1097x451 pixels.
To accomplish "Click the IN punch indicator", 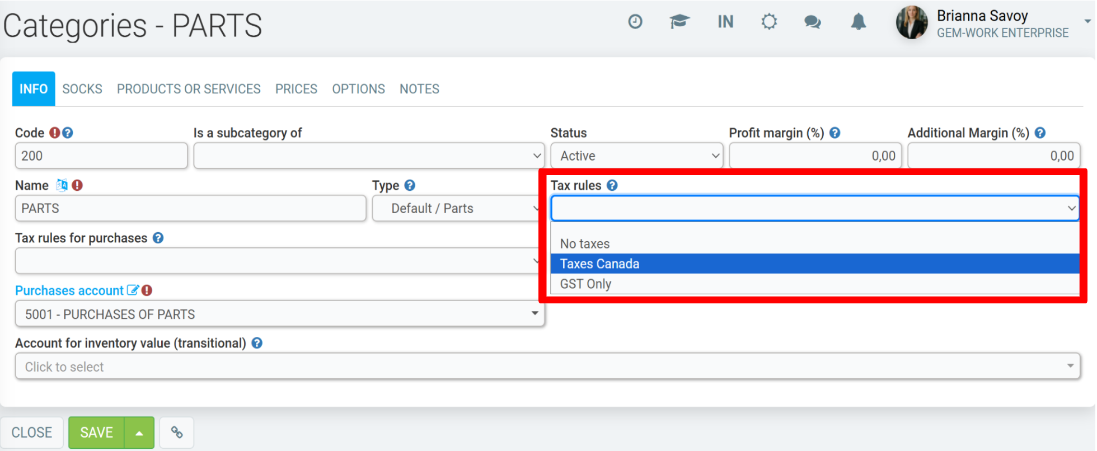I will pyautogui.click(x=725, y=22).
